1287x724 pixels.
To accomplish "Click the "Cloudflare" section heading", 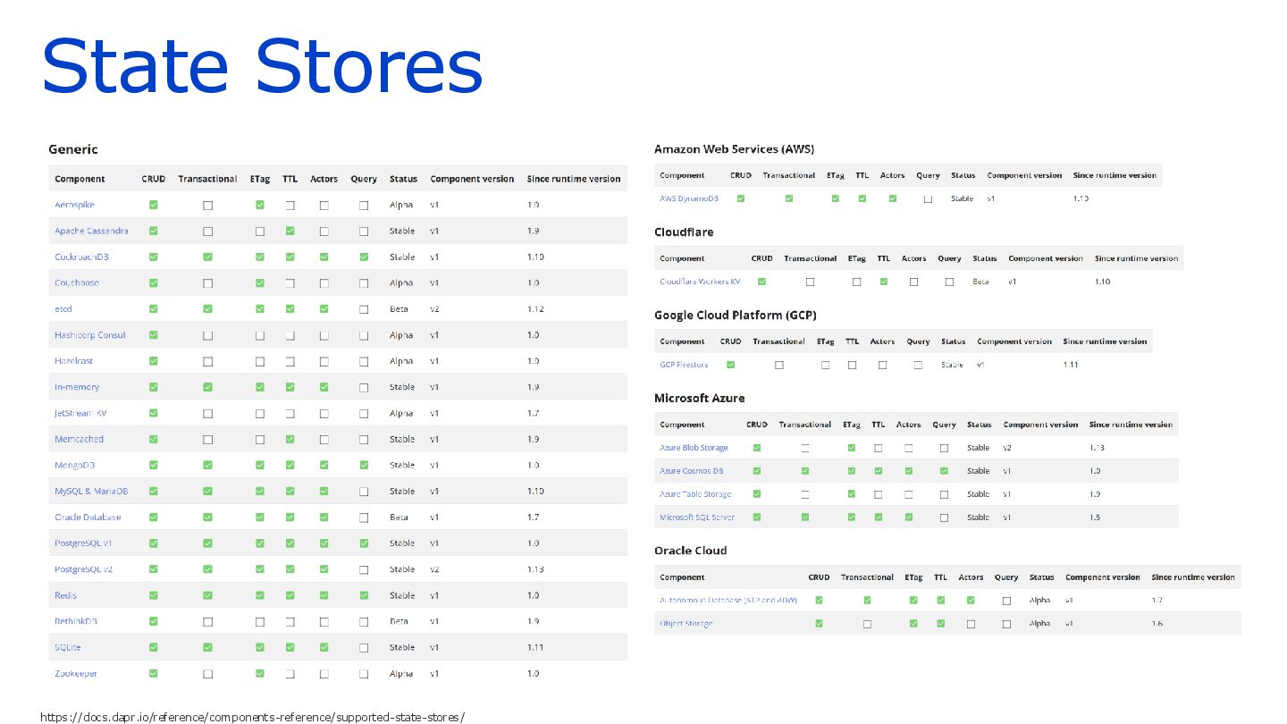I will [x=684, y=232].
